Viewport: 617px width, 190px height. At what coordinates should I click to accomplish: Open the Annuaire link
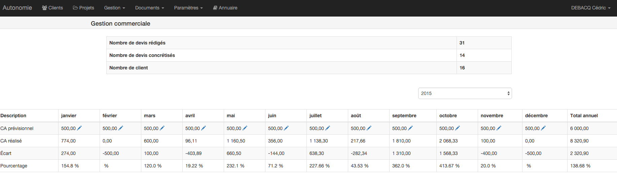(x=225, y=8)
